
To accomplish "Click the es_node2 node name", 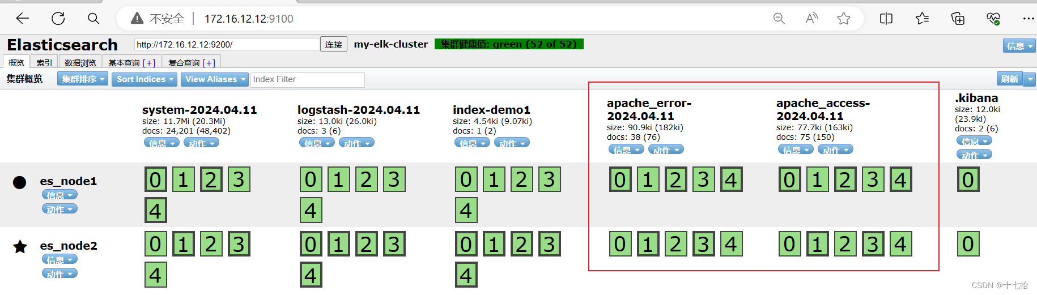I will coord(69,246).
